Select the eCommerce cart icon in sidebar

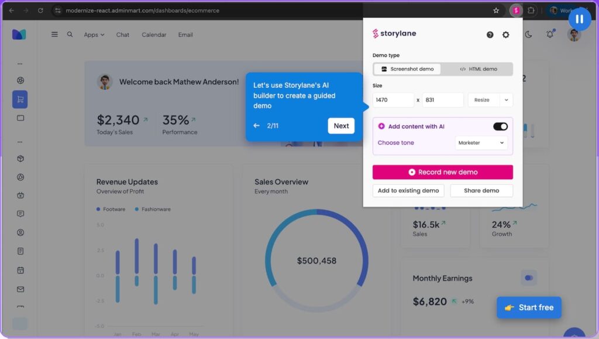[20, 100]
